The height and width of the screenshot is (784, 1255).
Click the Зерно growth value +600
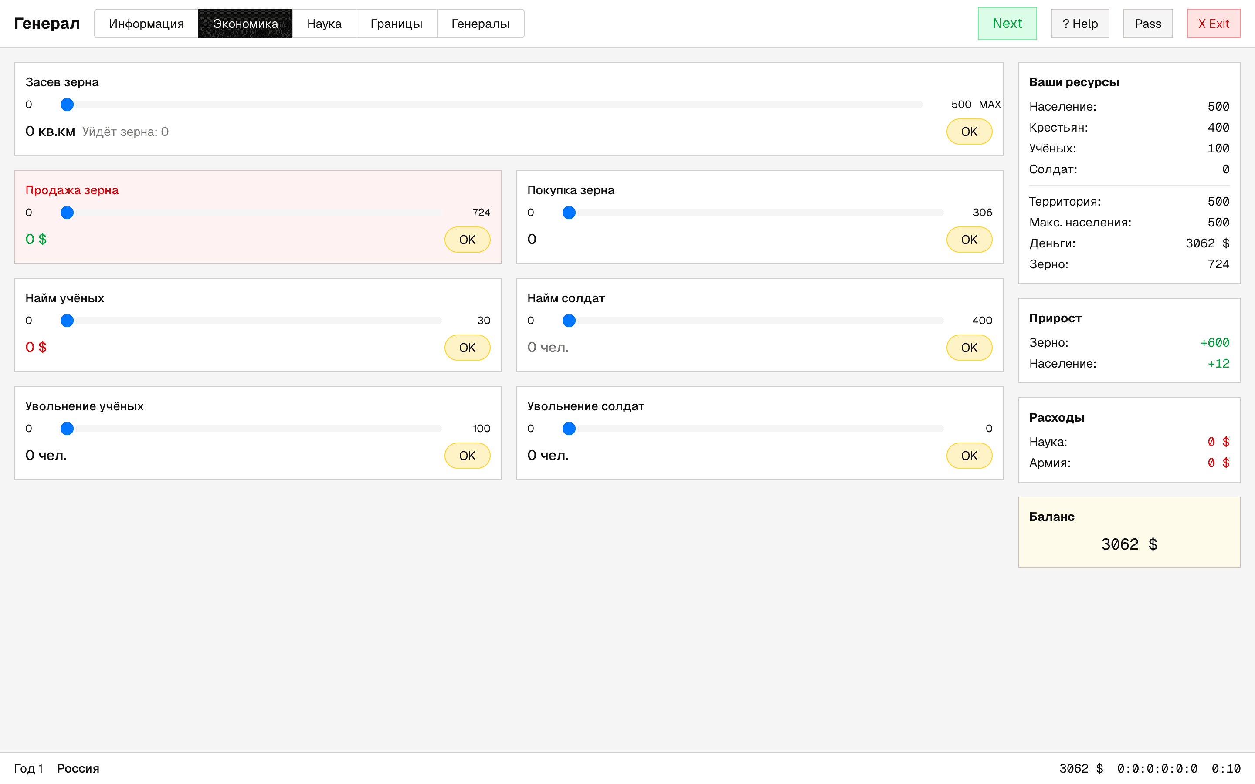(x=1214, y=343)
